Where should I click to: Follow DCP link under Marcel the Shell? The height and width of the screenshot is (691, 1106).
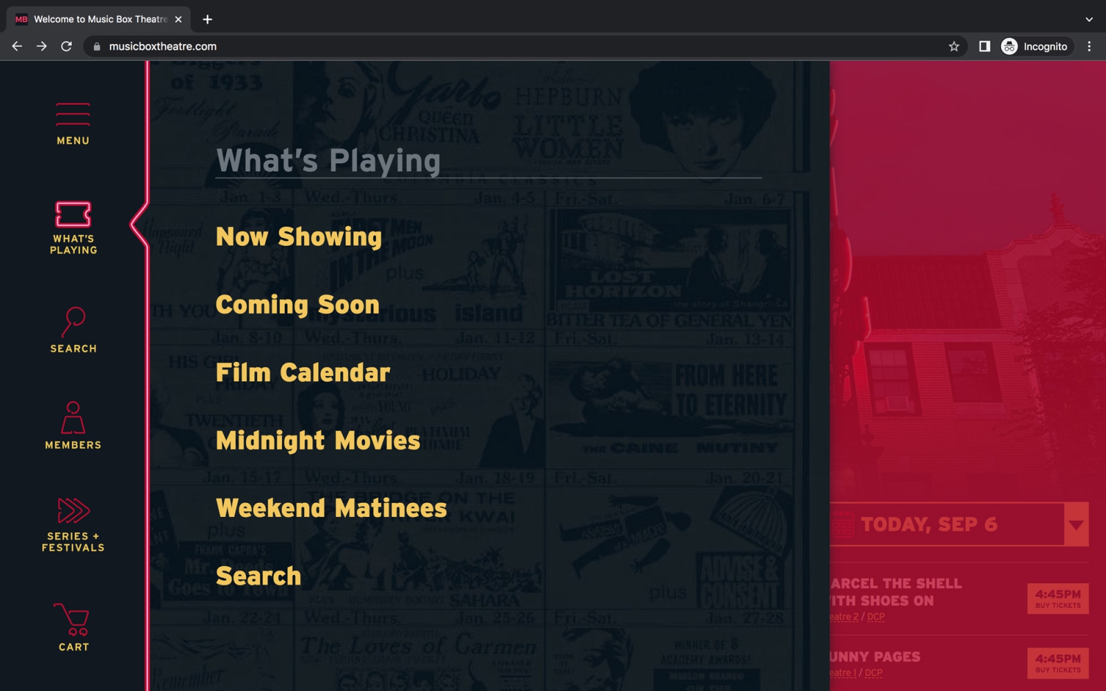click(876, 616)
